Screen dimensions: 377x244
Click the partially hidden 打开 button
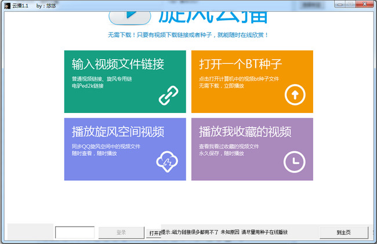[154, 233]
